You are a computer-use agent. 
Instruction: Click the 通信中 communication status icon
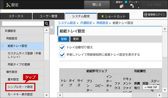click(x=122, y=6)
